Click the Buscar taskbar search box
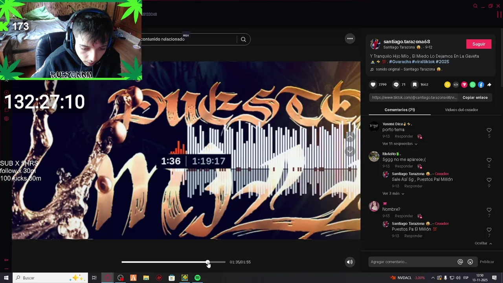The image size is (503, 283). (x=50, y=278)
